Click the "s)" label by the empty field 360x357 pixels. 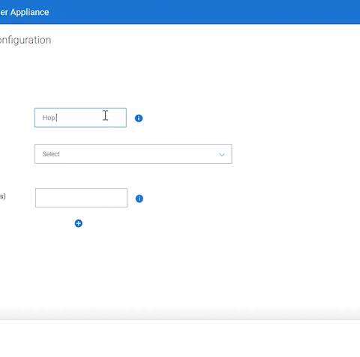pyautogui.click(x=3, y=196)
